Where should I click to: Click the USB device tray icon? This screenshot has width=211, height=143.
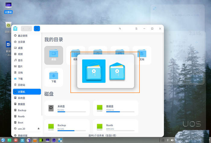pos(168,140)
